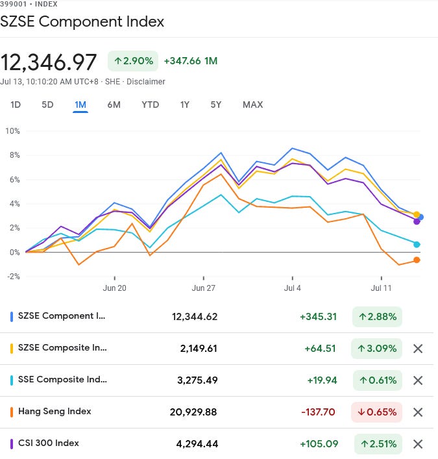Remove Hang Seng Index from comparison
The height and width of the screenshot is (459, 438).
pyautogui.click(x=418, y=412)
